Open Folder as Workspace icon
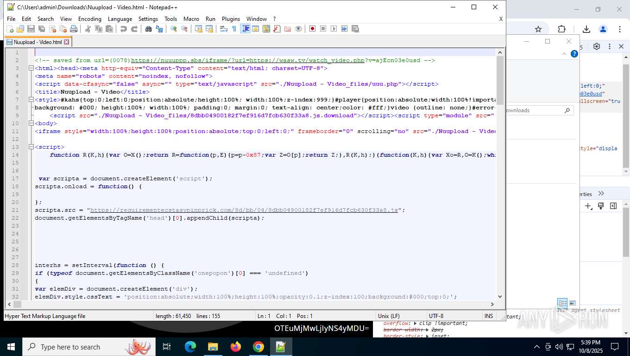The image size is (630, 356). pos(288,29)
